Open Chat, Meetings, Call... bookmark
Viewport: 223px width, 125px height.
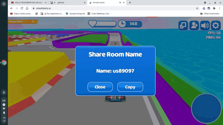[99, 14]
